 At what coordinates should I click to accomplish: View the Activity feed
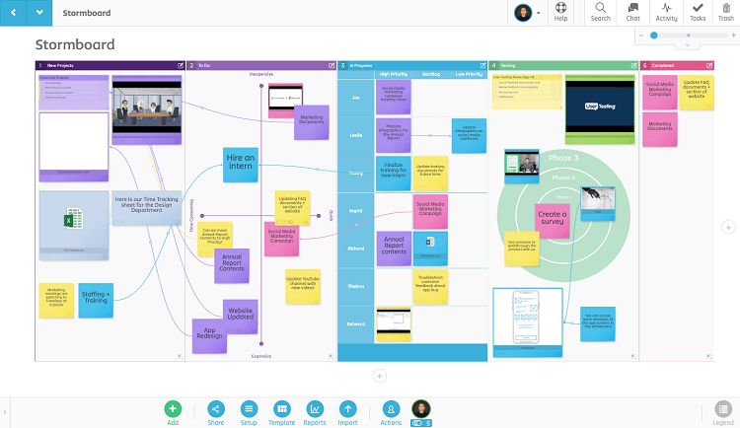pyautogui.click(x=666, y=12)
